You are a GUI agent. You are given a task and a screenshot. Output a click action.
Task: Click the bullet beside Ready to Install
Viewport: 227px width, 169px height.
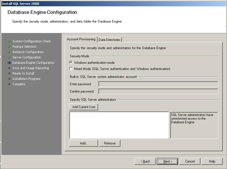tap(9, 73)
